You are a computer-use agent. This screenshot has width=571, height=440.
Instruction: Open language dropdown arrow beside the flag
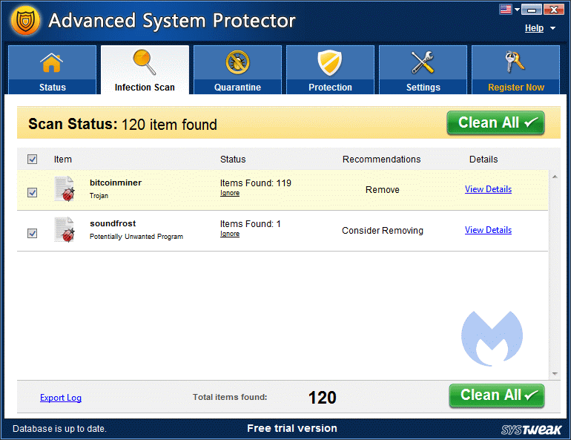[517, 10]
